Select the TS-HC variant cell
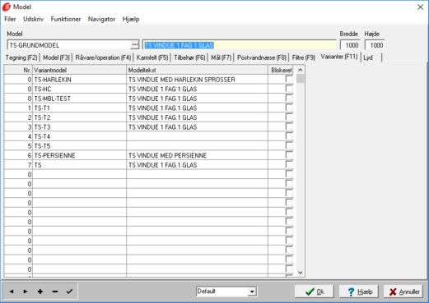 point(79,89)
